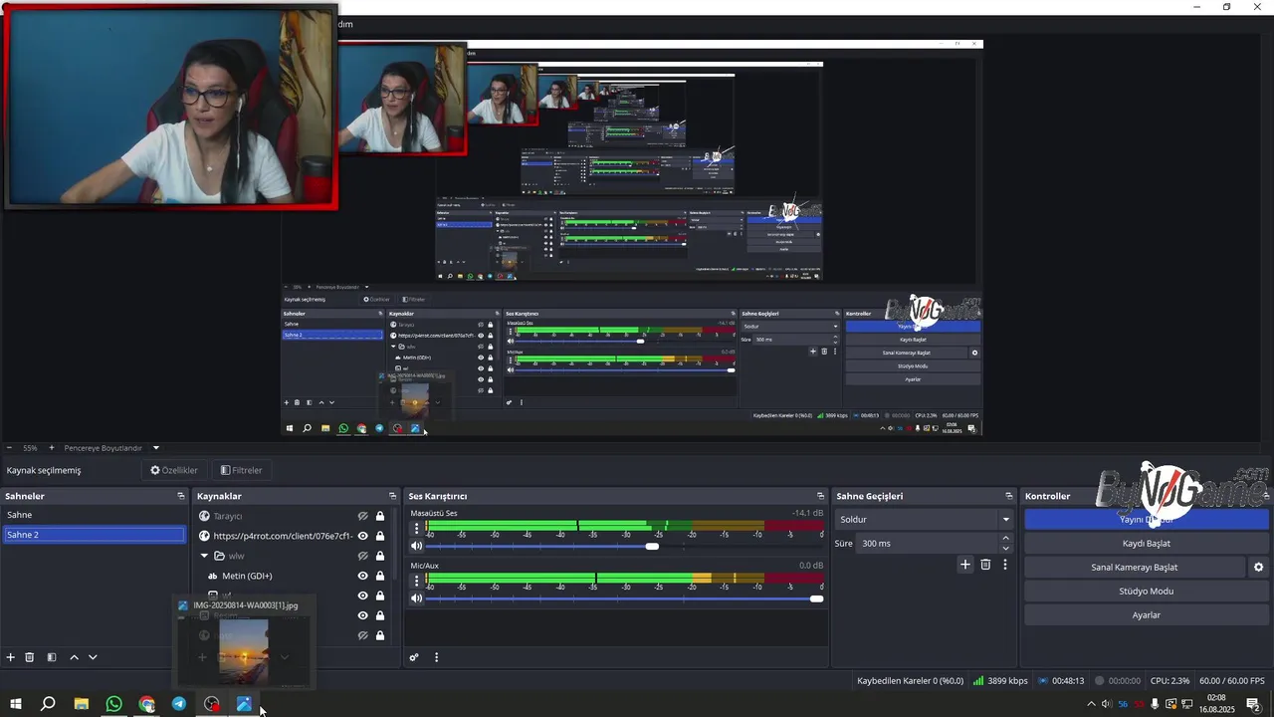Open File Explorer from the taskbar
Image resolution: width=1274 pixels, height=717 pixels.
click(x=82, y=704)
